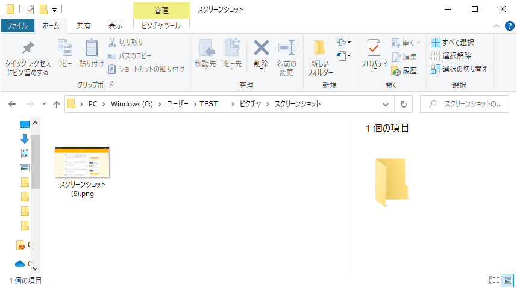
Task: Navigate to ピクチャ in address bar
Action: click(x=250, y=104)
